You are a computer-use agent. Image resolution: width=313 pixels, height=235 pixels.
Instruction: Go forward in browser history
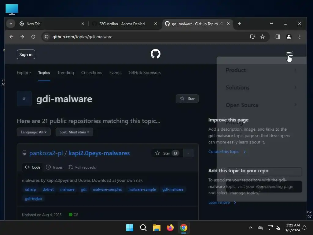pos(22,37)
